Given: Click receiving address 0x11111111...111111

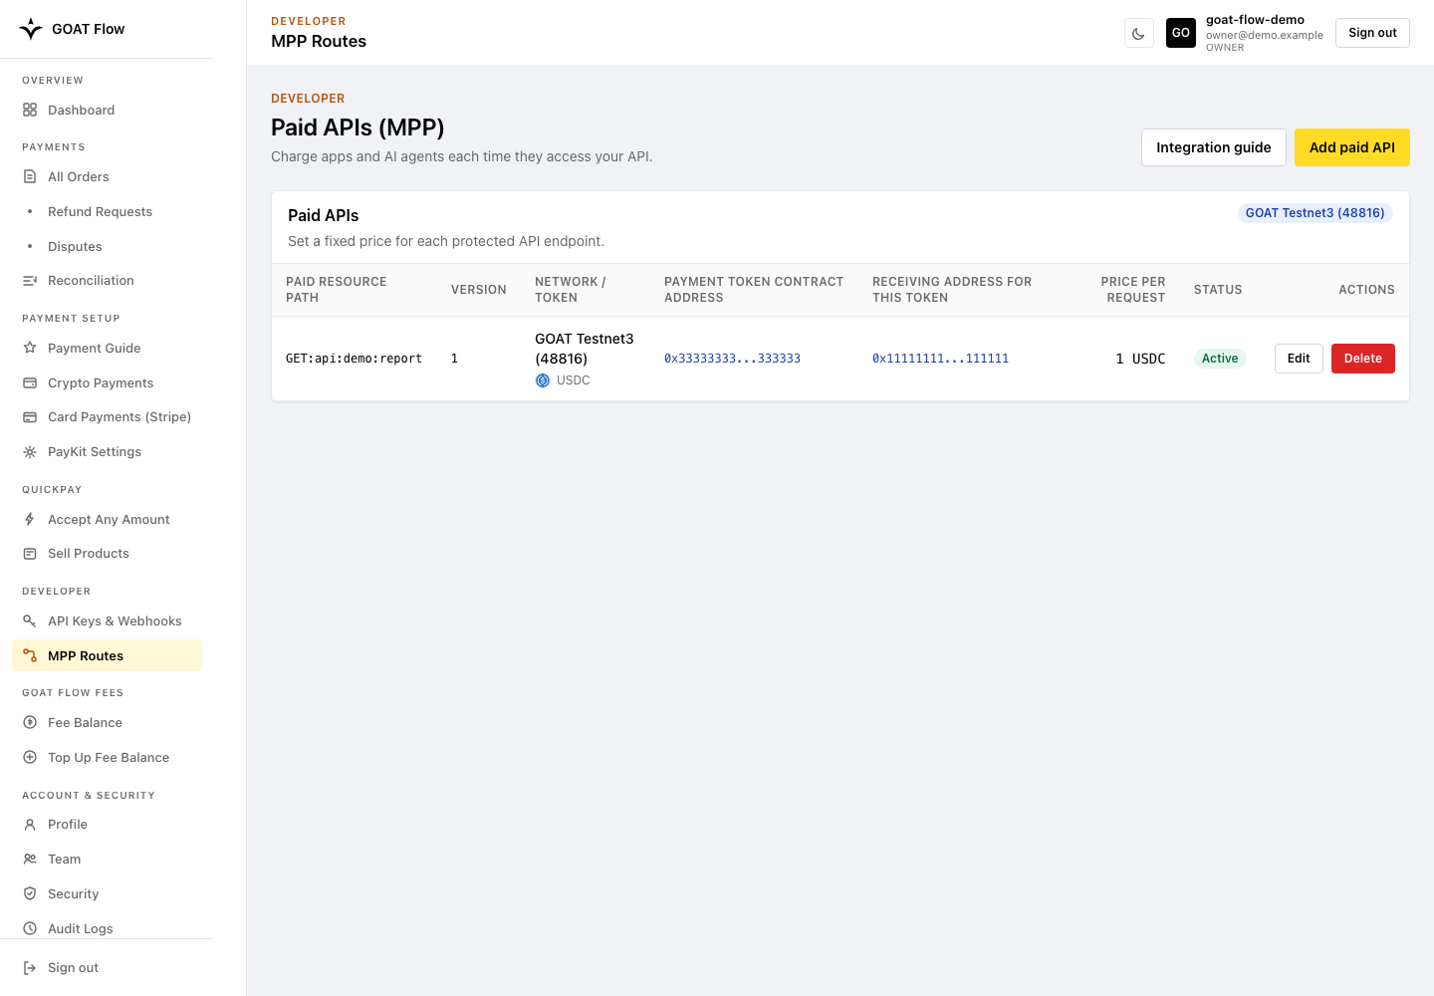Looking at the screenshot, I should (x=940, y=359).
